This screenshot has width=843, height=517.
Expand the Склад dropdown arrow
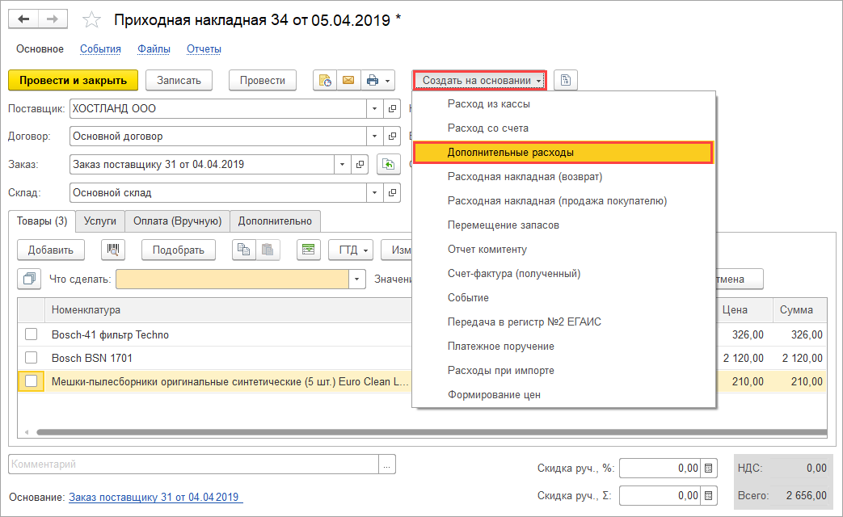pyautogui.click(x=373, y=193)
